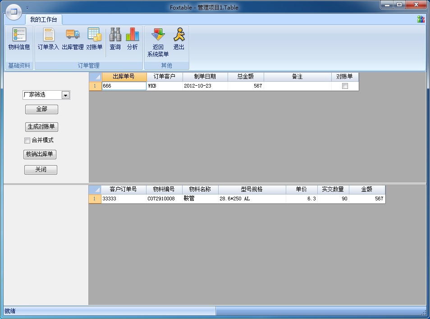Close the Foxtable window
Screen dimensions: 430x319
(x=416, y=5)
